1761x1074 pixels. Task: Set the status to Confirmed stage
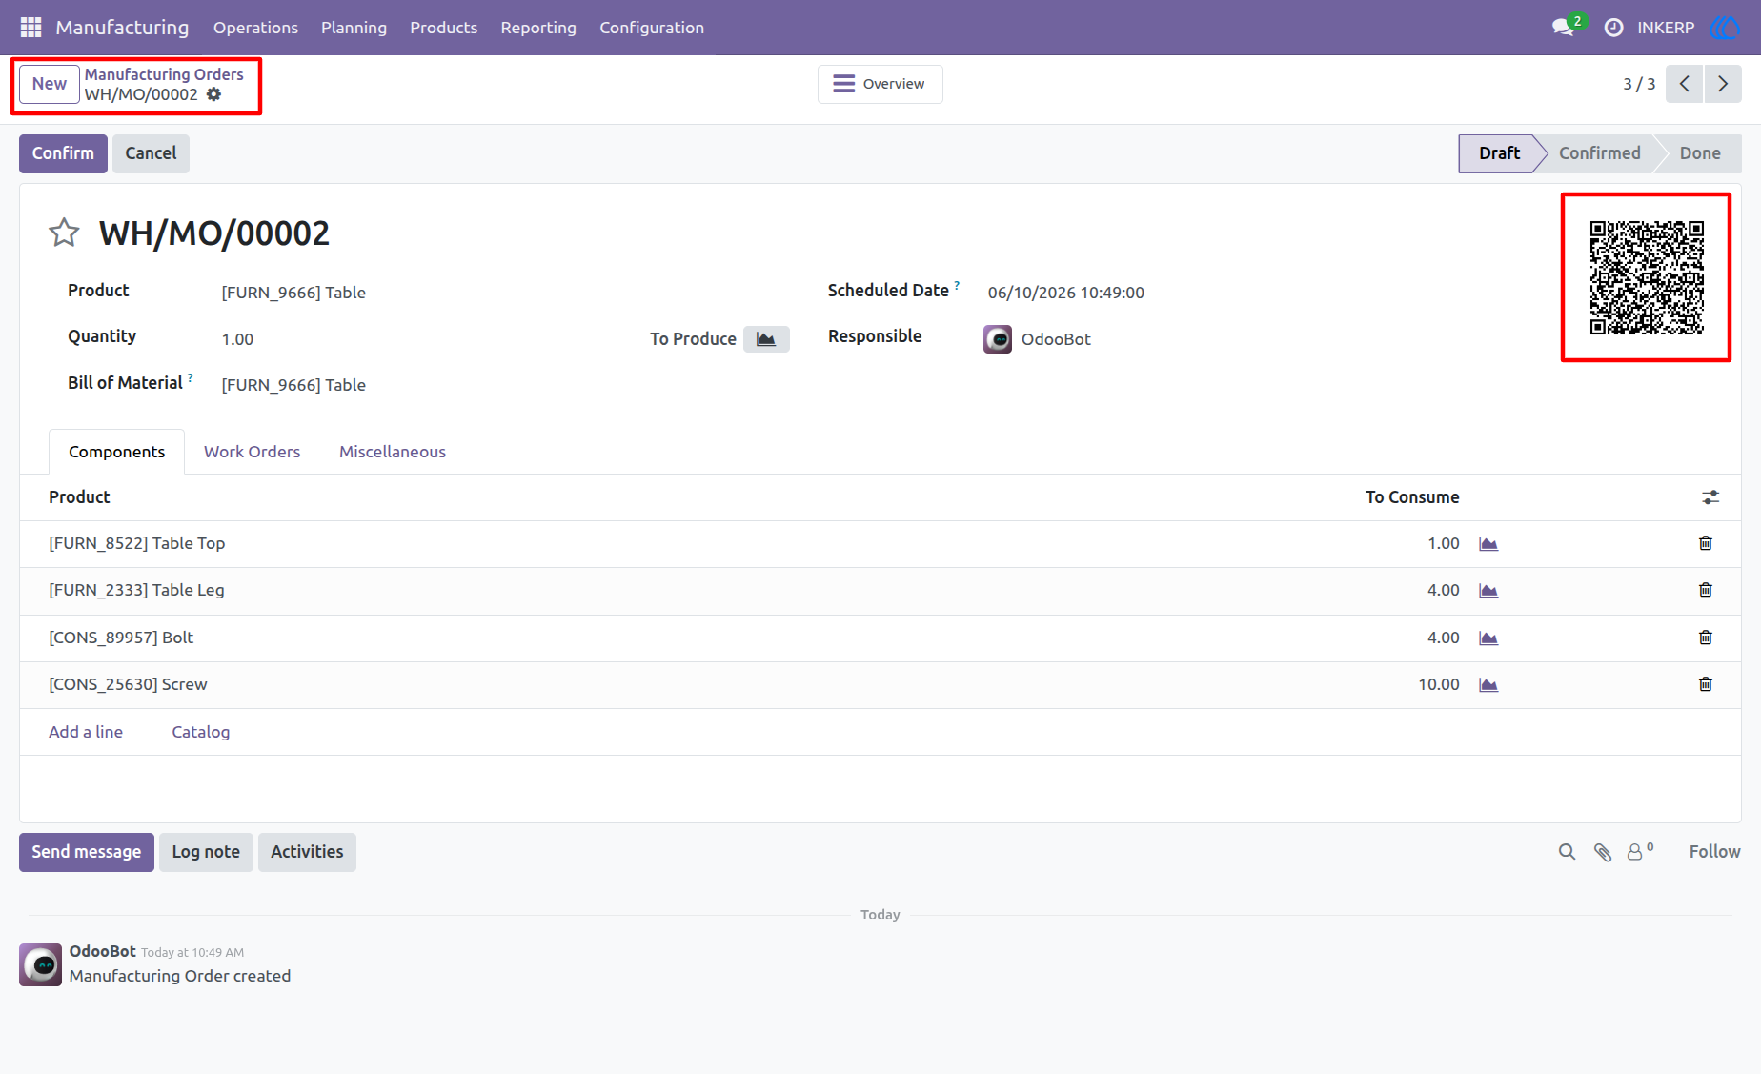1599,153
